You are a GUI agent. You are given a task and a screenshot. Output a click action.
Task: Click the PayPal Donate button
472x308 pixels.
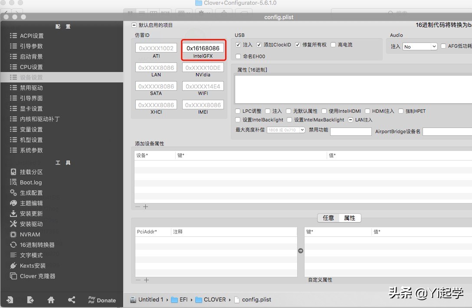pyautogui.click(x=102, y=300)
